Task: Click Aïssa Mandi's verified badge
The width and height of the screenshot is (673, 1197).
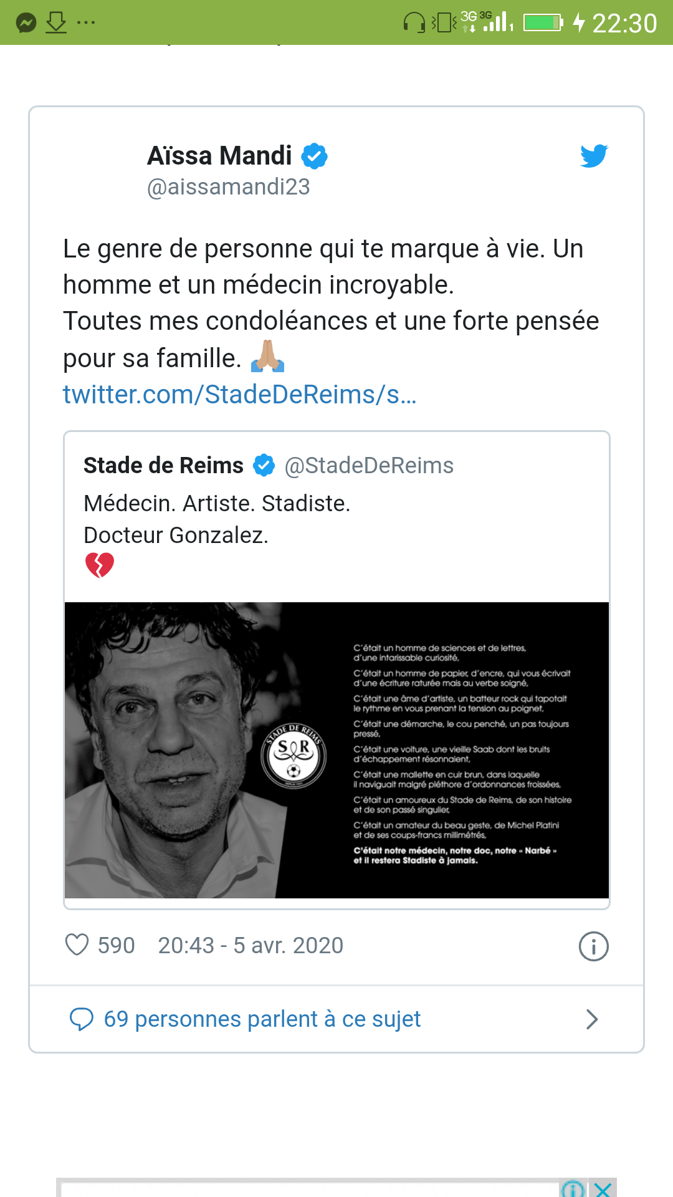Action: 315,156
